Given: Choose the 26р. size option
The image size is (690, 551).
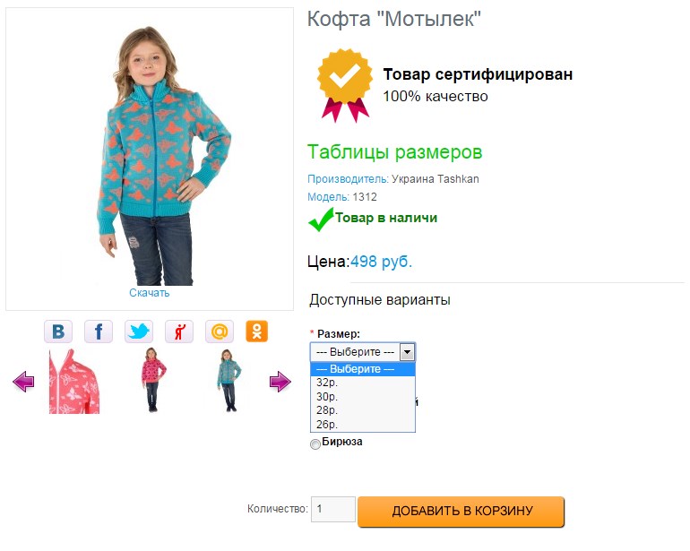Looking at the screenshot, I should pyautogui.click(x=327, y=425).
